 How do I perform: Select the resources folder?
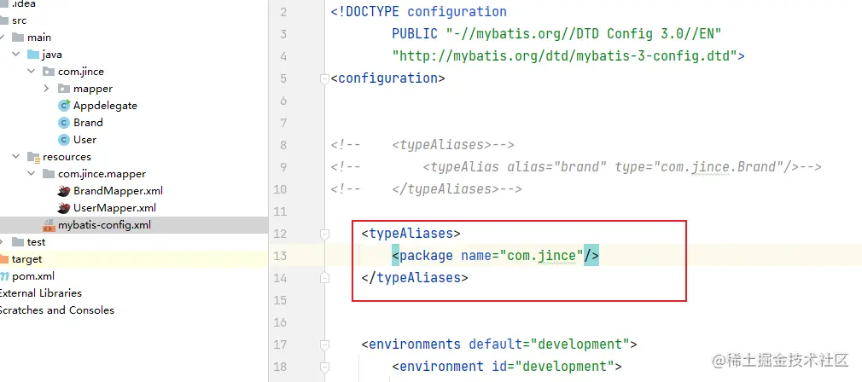click(x=67, y=156)
